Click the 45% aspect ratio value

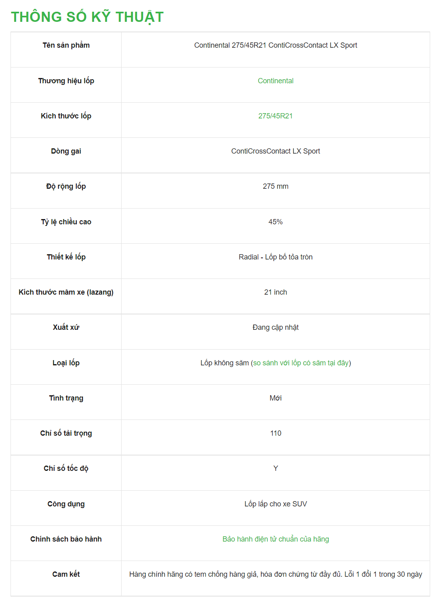[275, 222]
